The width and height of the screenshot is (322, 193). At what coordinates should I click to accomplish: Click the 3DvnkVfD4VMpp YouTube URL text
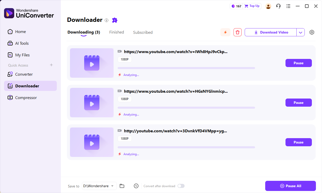[175, 131]
